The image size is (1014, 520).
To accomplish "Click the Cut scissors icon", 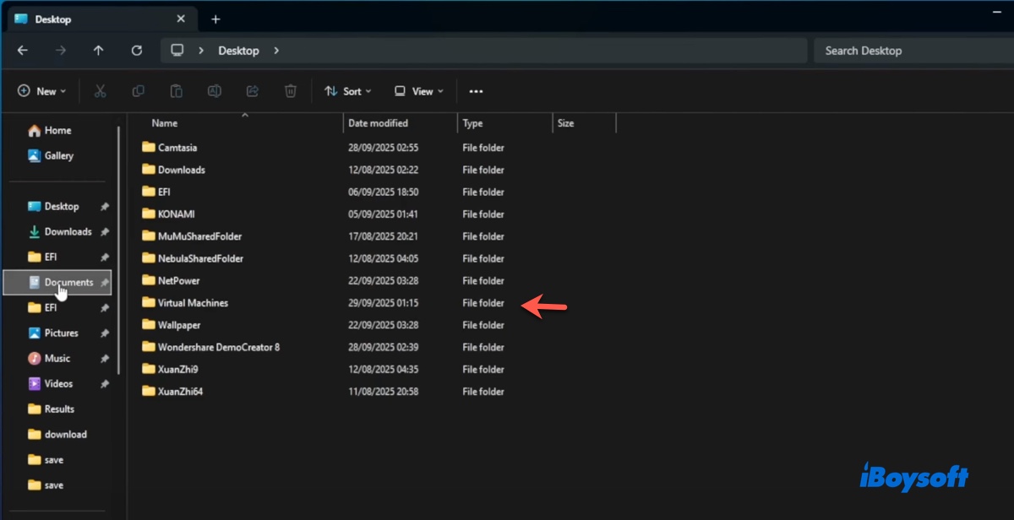I will point(100,91).
